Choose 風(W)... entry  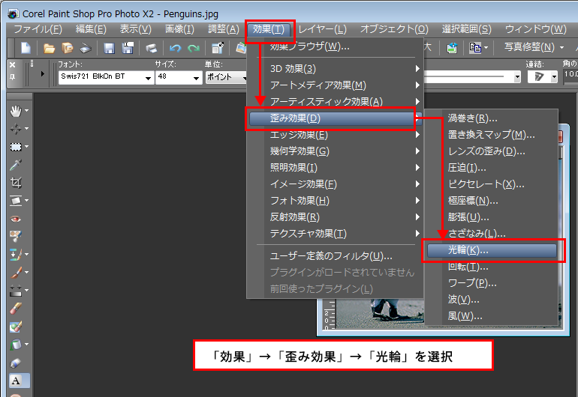[x=492, y=316]
